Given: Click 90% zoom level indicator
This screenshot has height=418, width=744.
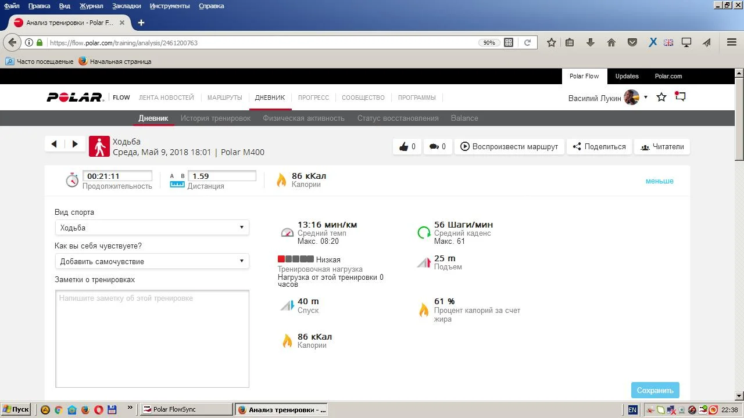Looking at the screenshot, I should (489, 42).
